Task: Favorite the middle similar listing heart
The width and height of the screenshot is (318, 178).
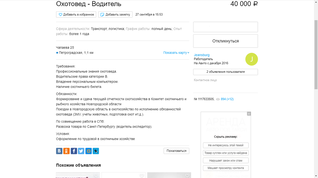Action: 142,176
